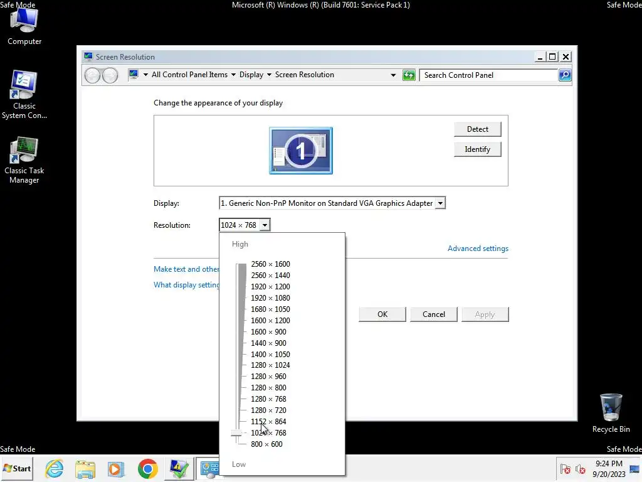Choose 1280 × 720 resolution
Image resolution: width=642 pixels, height=482 pixels.
point(268,410)
